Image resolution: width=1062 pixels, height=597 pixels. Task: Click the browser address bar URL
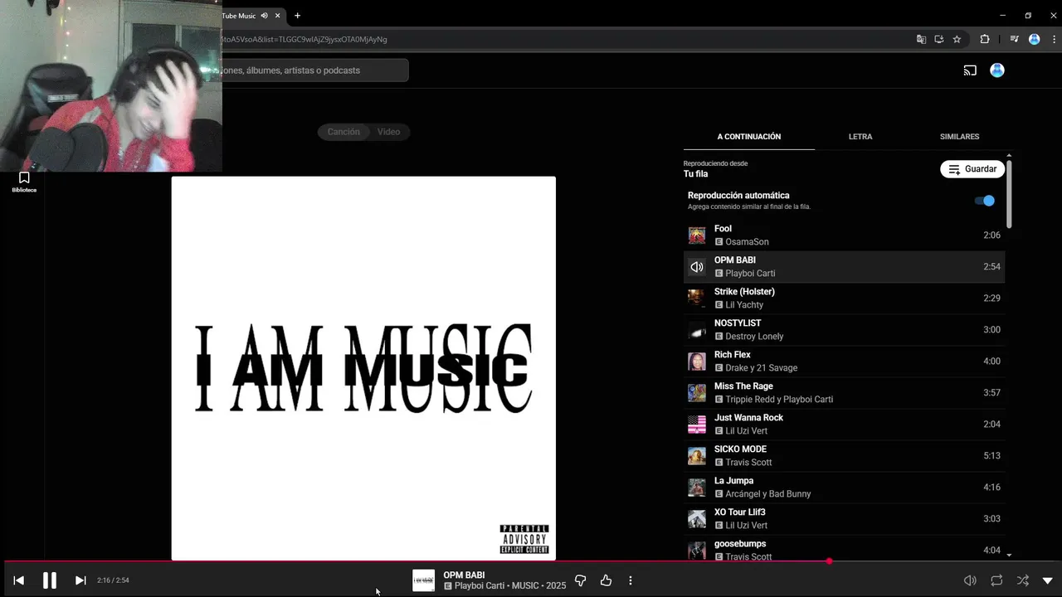tap(304, 39)
